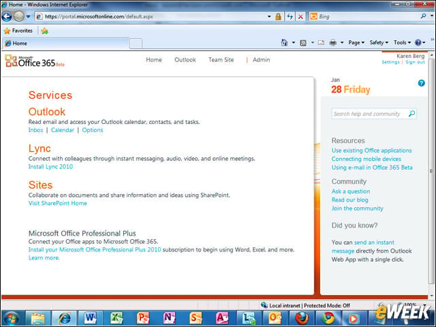This screenshot has height=327, width=436.
Task: Open the Admin navigation link
Action: 261,60
